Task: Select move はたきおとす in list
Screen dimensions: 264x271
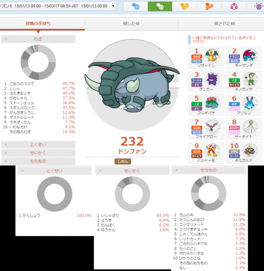Action: [x=39, y=93]
